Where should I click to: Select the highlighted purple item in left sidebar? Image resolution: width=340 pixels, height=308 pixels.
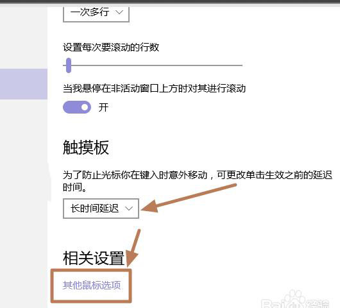[24, 84]
